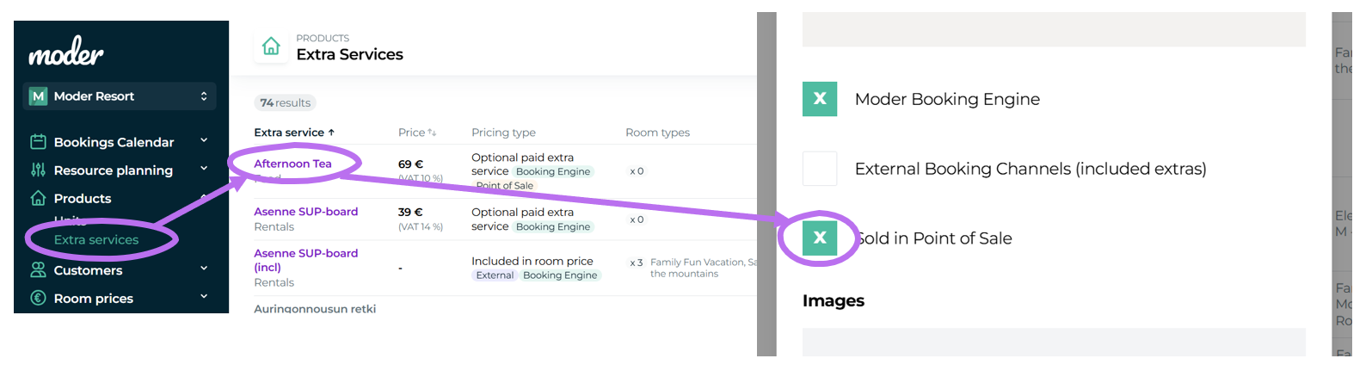Uncheck the Moder Booking Engine checkbox
This screenshot has height=377, width=1372.
[x=819, y=99]
